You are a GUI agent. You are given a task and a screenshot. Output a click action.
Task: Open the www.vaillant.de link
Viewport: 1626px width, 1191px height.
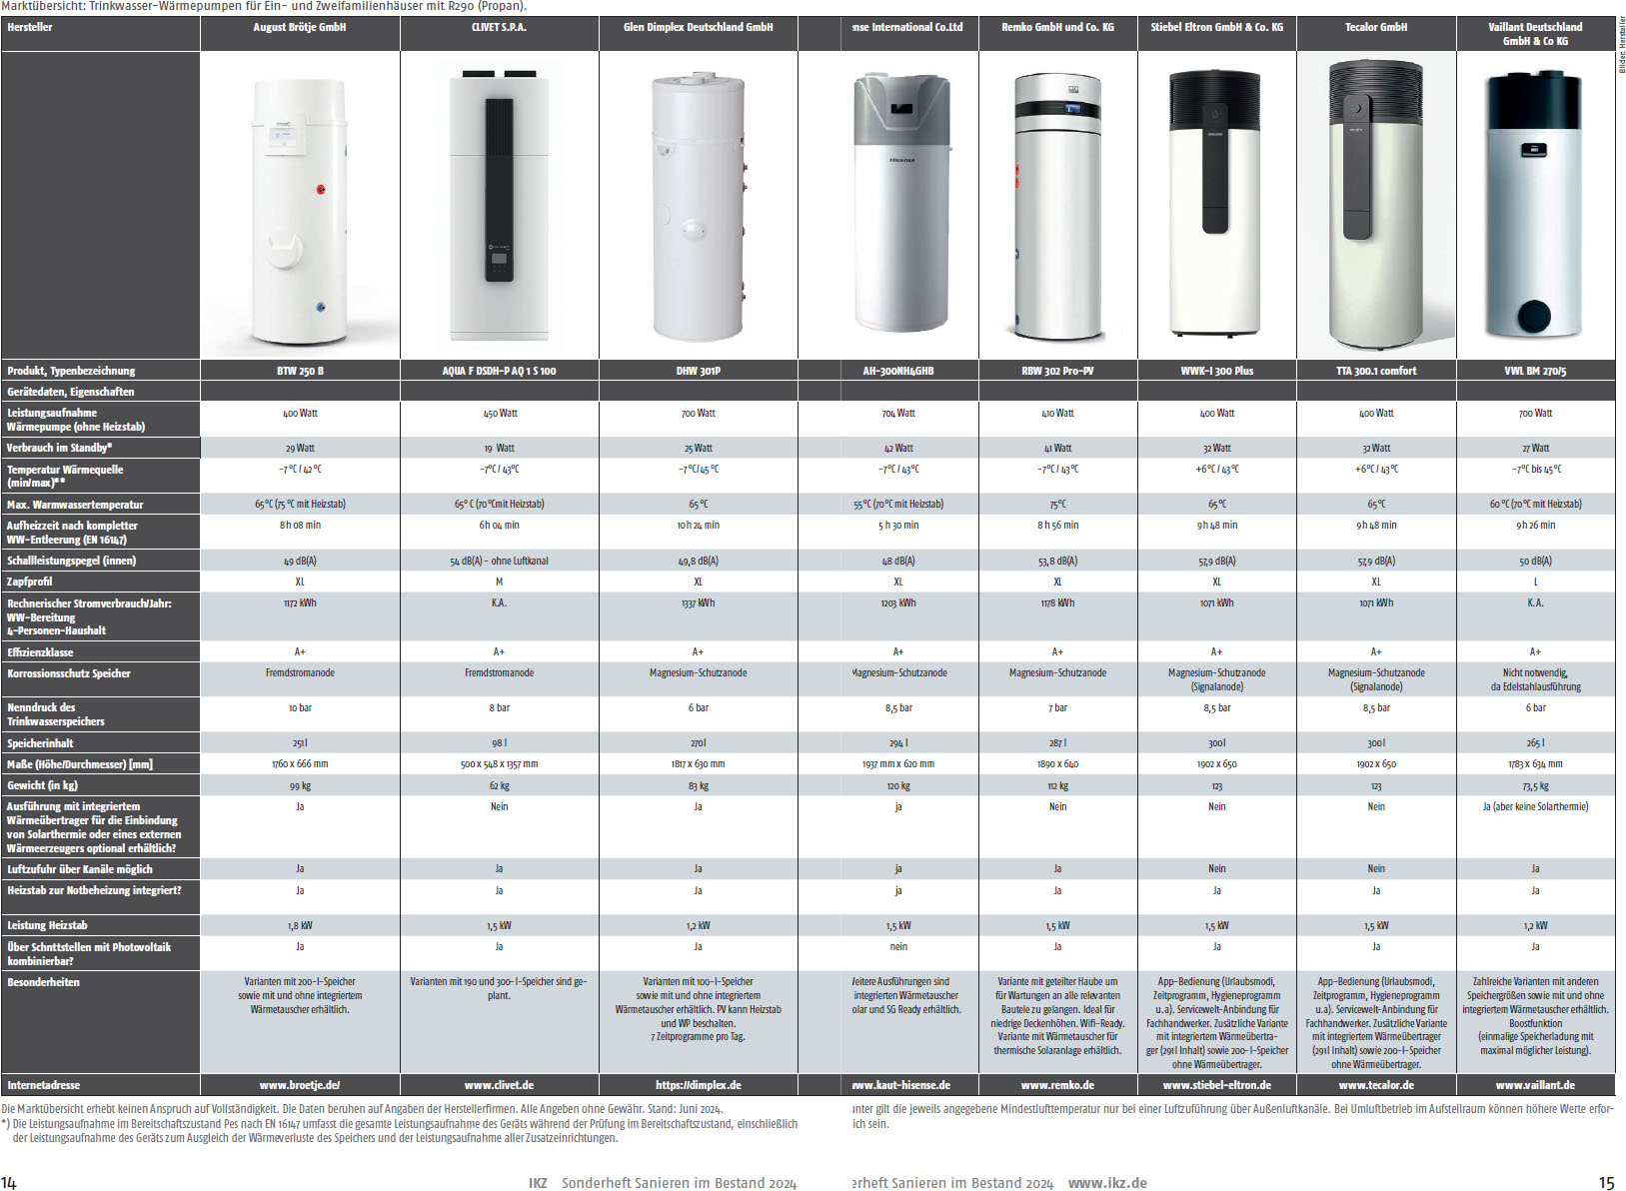pyautogui.click(x=1535, y=1085)
